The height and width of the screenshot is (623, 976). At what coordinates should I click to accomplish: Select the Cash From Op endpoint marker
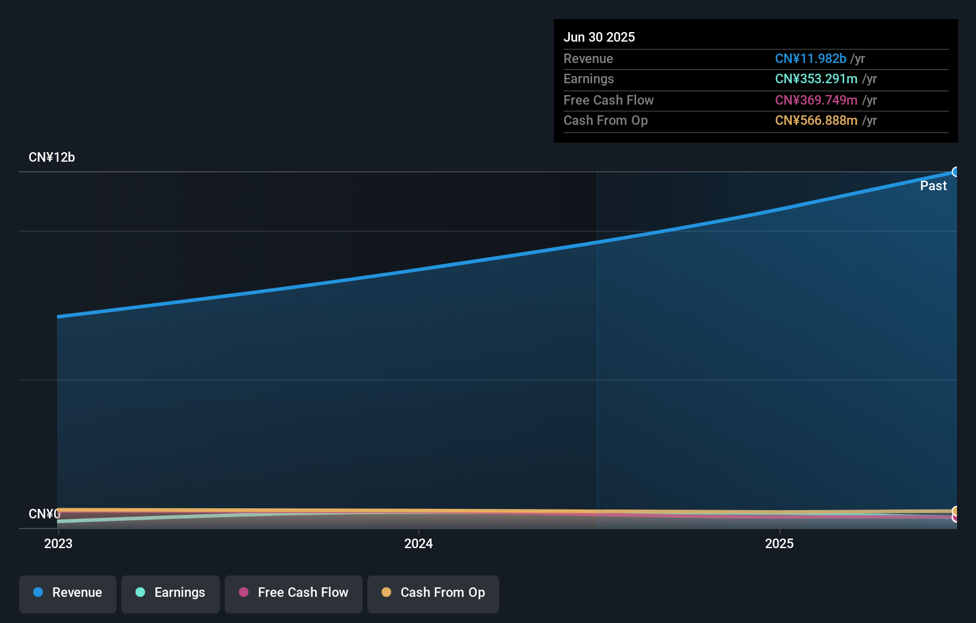pos(955,511)
